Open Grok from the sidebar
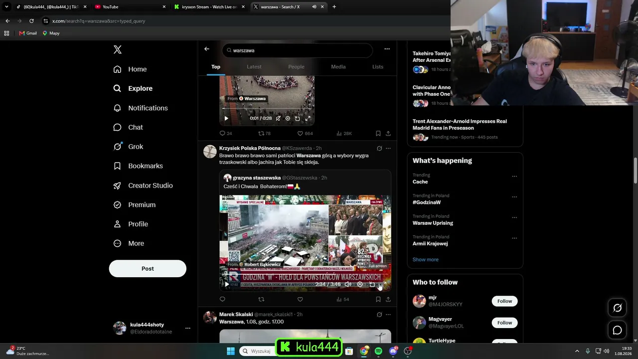Viewport: 638px width, 359px height. point(128,147)
